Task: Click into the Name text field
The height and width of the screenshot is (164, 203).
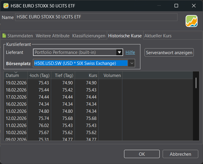Action: (96, 17)
